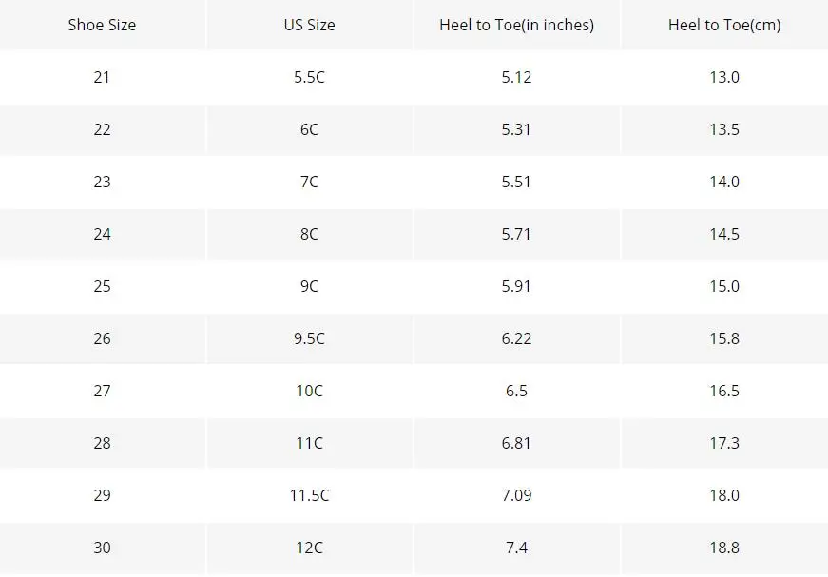
Task: Select shoe size 28 cell
Action: 102,443
